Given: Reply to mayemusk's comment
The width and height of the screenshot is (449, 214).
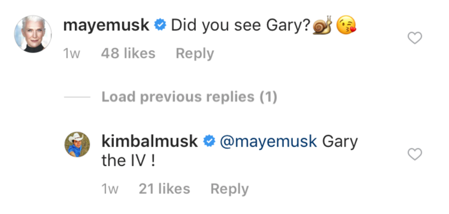Looking at the screenshot, I should pyautogui.click(x=195, y=53).
